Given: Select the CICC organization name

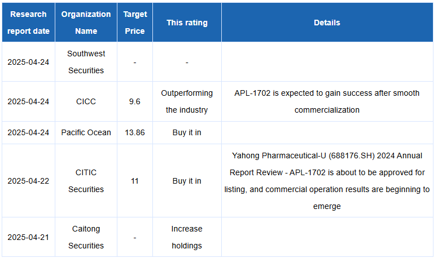Looking at the screenshot, I should point(86,101).
